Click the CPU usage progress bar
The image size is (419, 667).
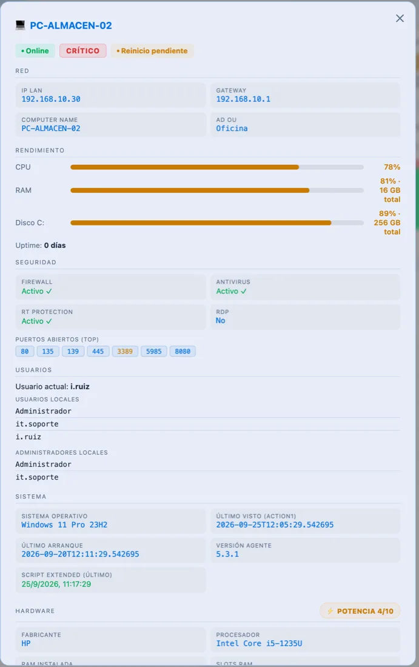(217, 167)
